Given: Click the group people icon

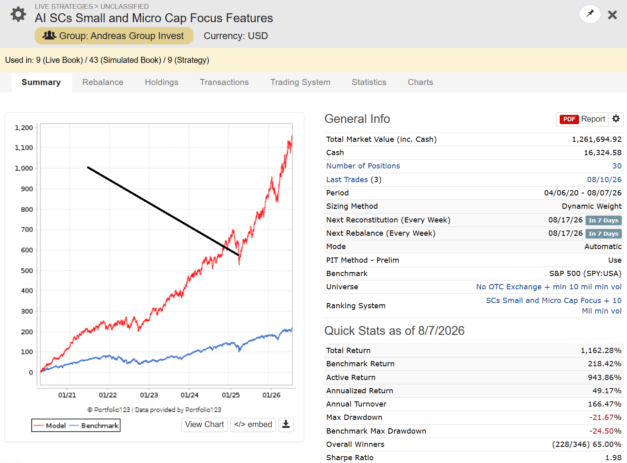Looking at the screenshot, I should [49, 35].
